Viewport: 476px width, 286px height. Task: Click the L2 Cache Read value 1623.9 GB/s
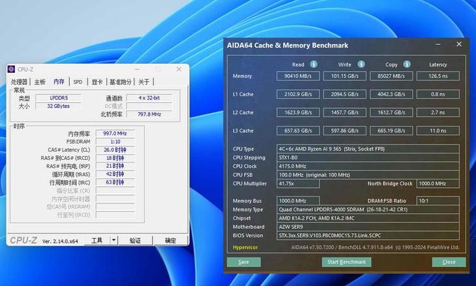coord(298,112)
